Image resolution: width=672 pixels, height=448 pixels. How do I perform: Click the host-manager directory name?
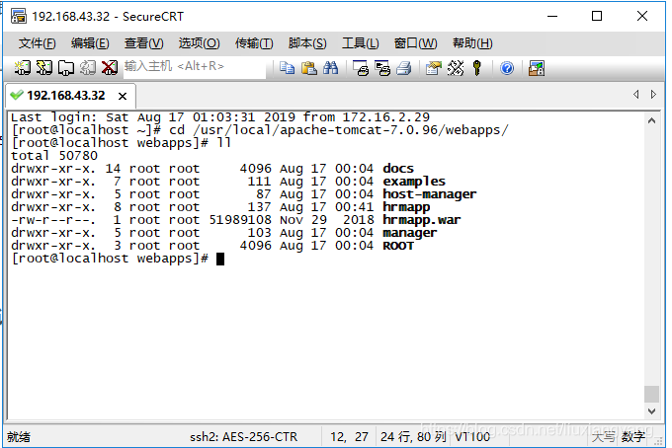(430, 194)
